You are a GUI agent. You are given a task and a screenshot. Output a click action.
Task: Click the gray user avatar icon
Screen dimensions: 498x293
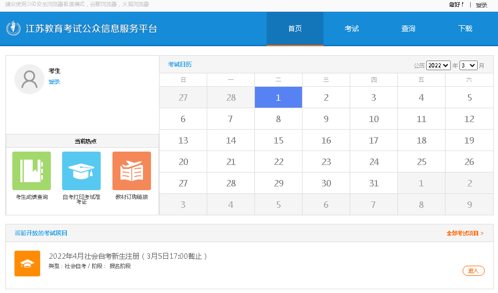point(29,79)
